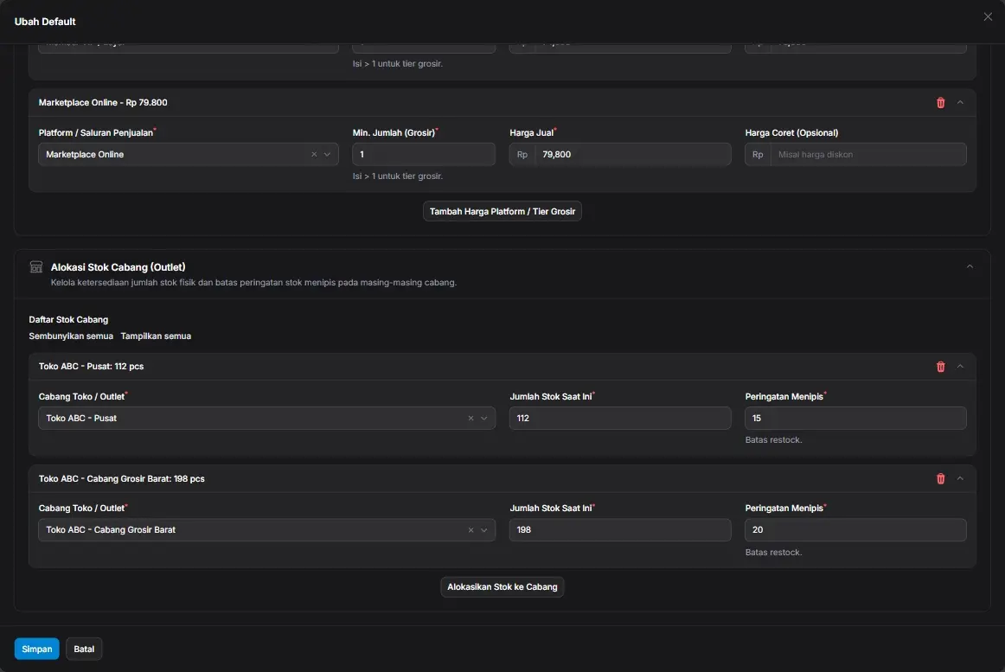The width and height of the screenshot is (1005, 672).
Task: Focus the Jumlah Stok Saat Ini field showing 198
Action: tap(620, 530)
